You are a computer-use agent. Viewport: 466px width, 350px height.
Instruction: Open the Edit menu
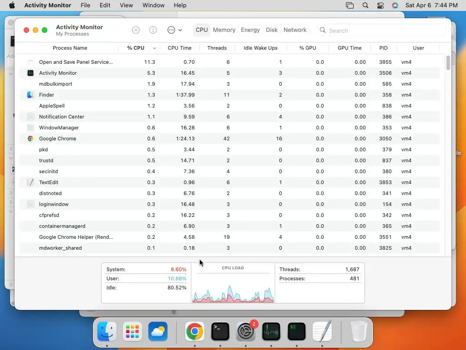coord(105,5)
